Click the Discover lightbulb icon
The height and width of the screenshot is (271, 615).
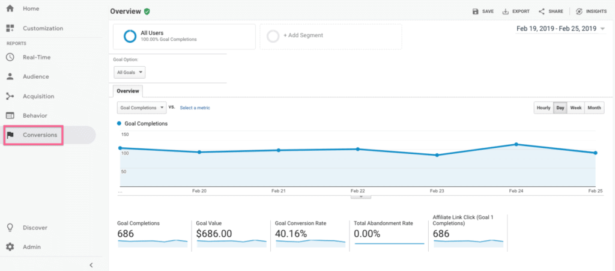tap(10, 228)
